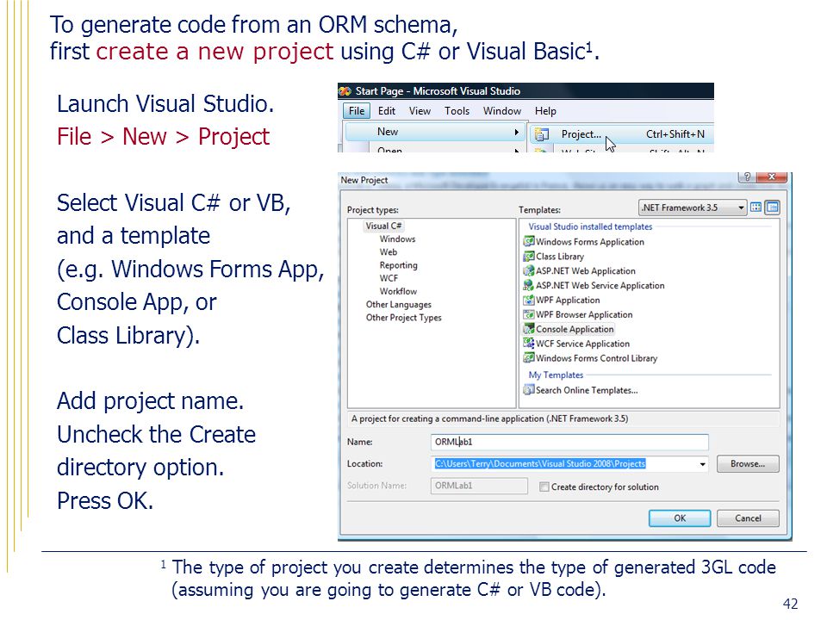This screenshot has height=620, width=827.
Task: Toggle Create directory for solution checkbox
Action: point(544,487)
